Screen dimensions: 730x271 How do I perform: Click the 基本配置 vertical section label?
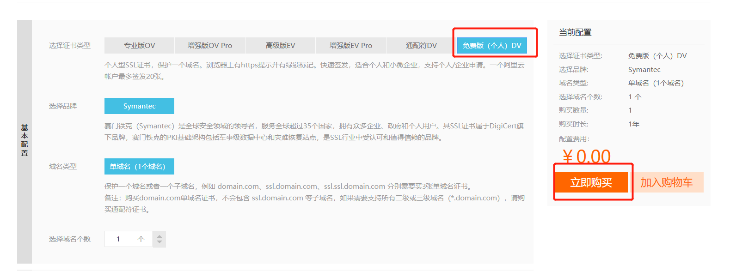coord(25,140)
